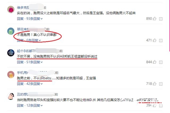Report the comment with 471 likes
Image resolution: width=170 pixels, height=113 pixels.
(x=161, y=41)
